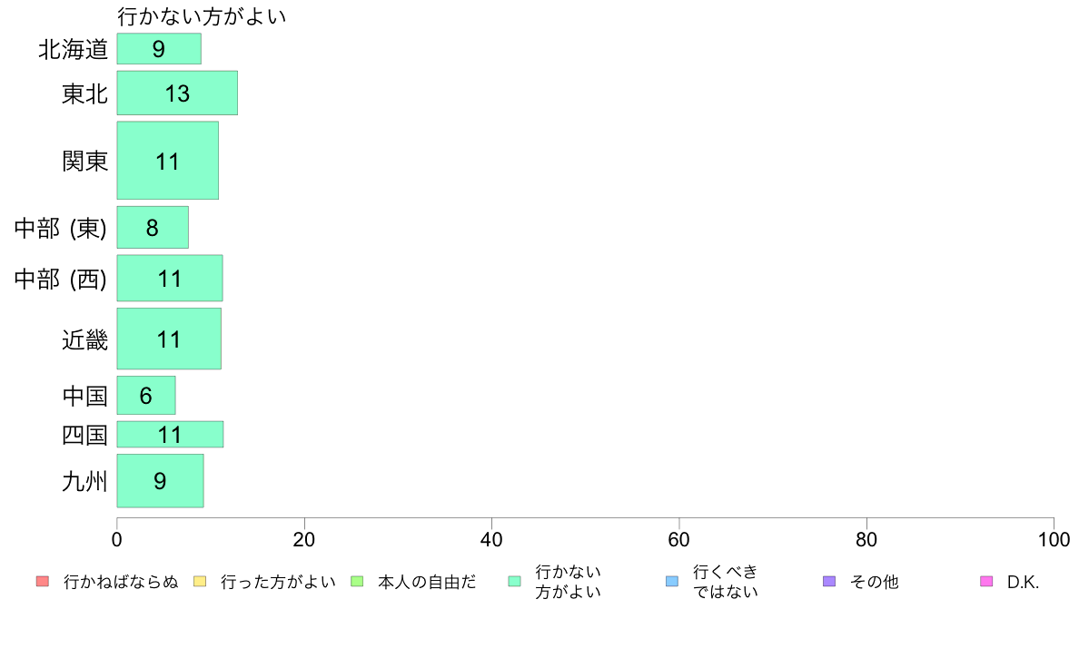The height and width of the screenshot is (668, 1079).
Task: Select the 近畿 bar showing 11
Action: pyautogui.click(x=169, y=339)
